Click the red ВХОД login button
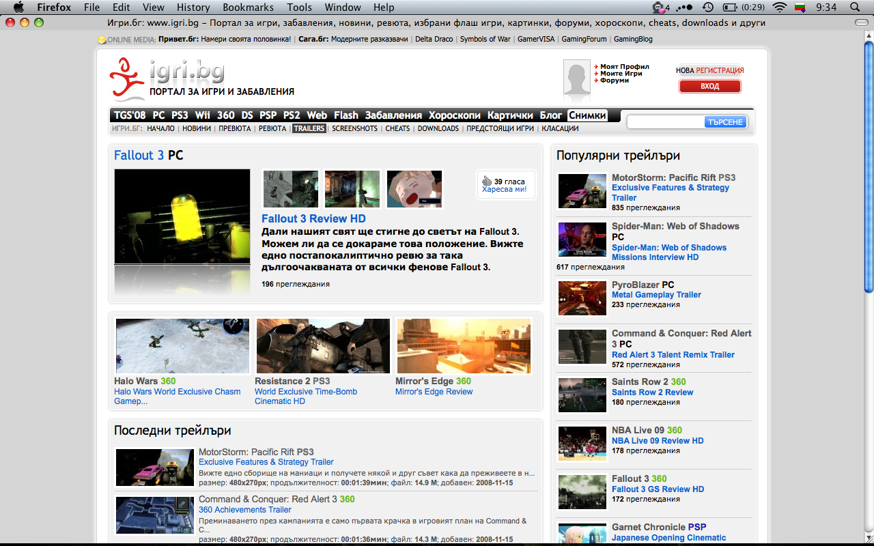874x546 pixels. click(x=710, y=87)
